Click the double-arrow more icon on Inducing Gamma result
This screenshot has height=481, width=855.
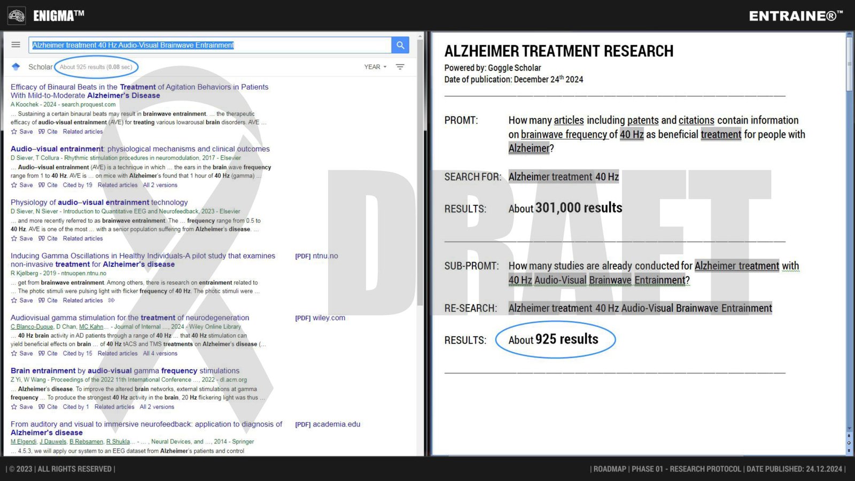pyautogui.click(x=111, y=300)
